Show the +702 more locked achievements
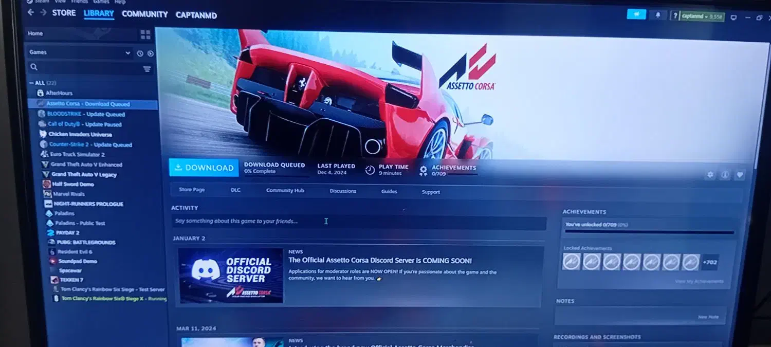771x347 pixels. tap(709, 262)
